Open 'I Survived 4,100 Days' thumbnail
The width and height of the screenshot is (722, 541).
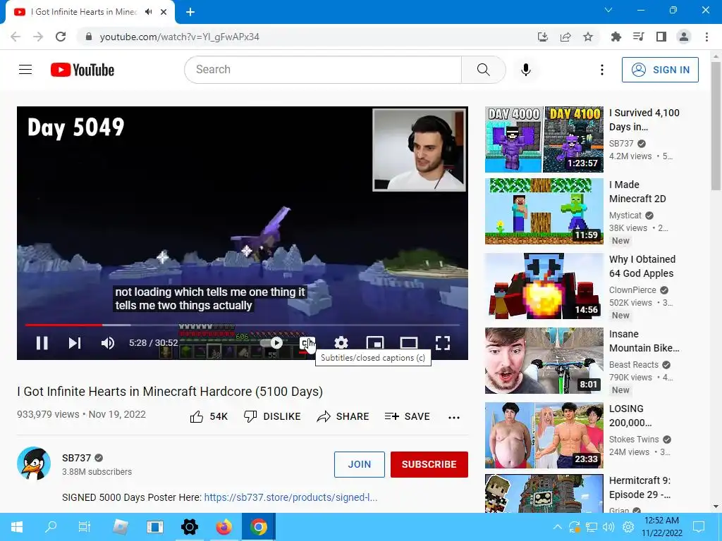(544, 139)
